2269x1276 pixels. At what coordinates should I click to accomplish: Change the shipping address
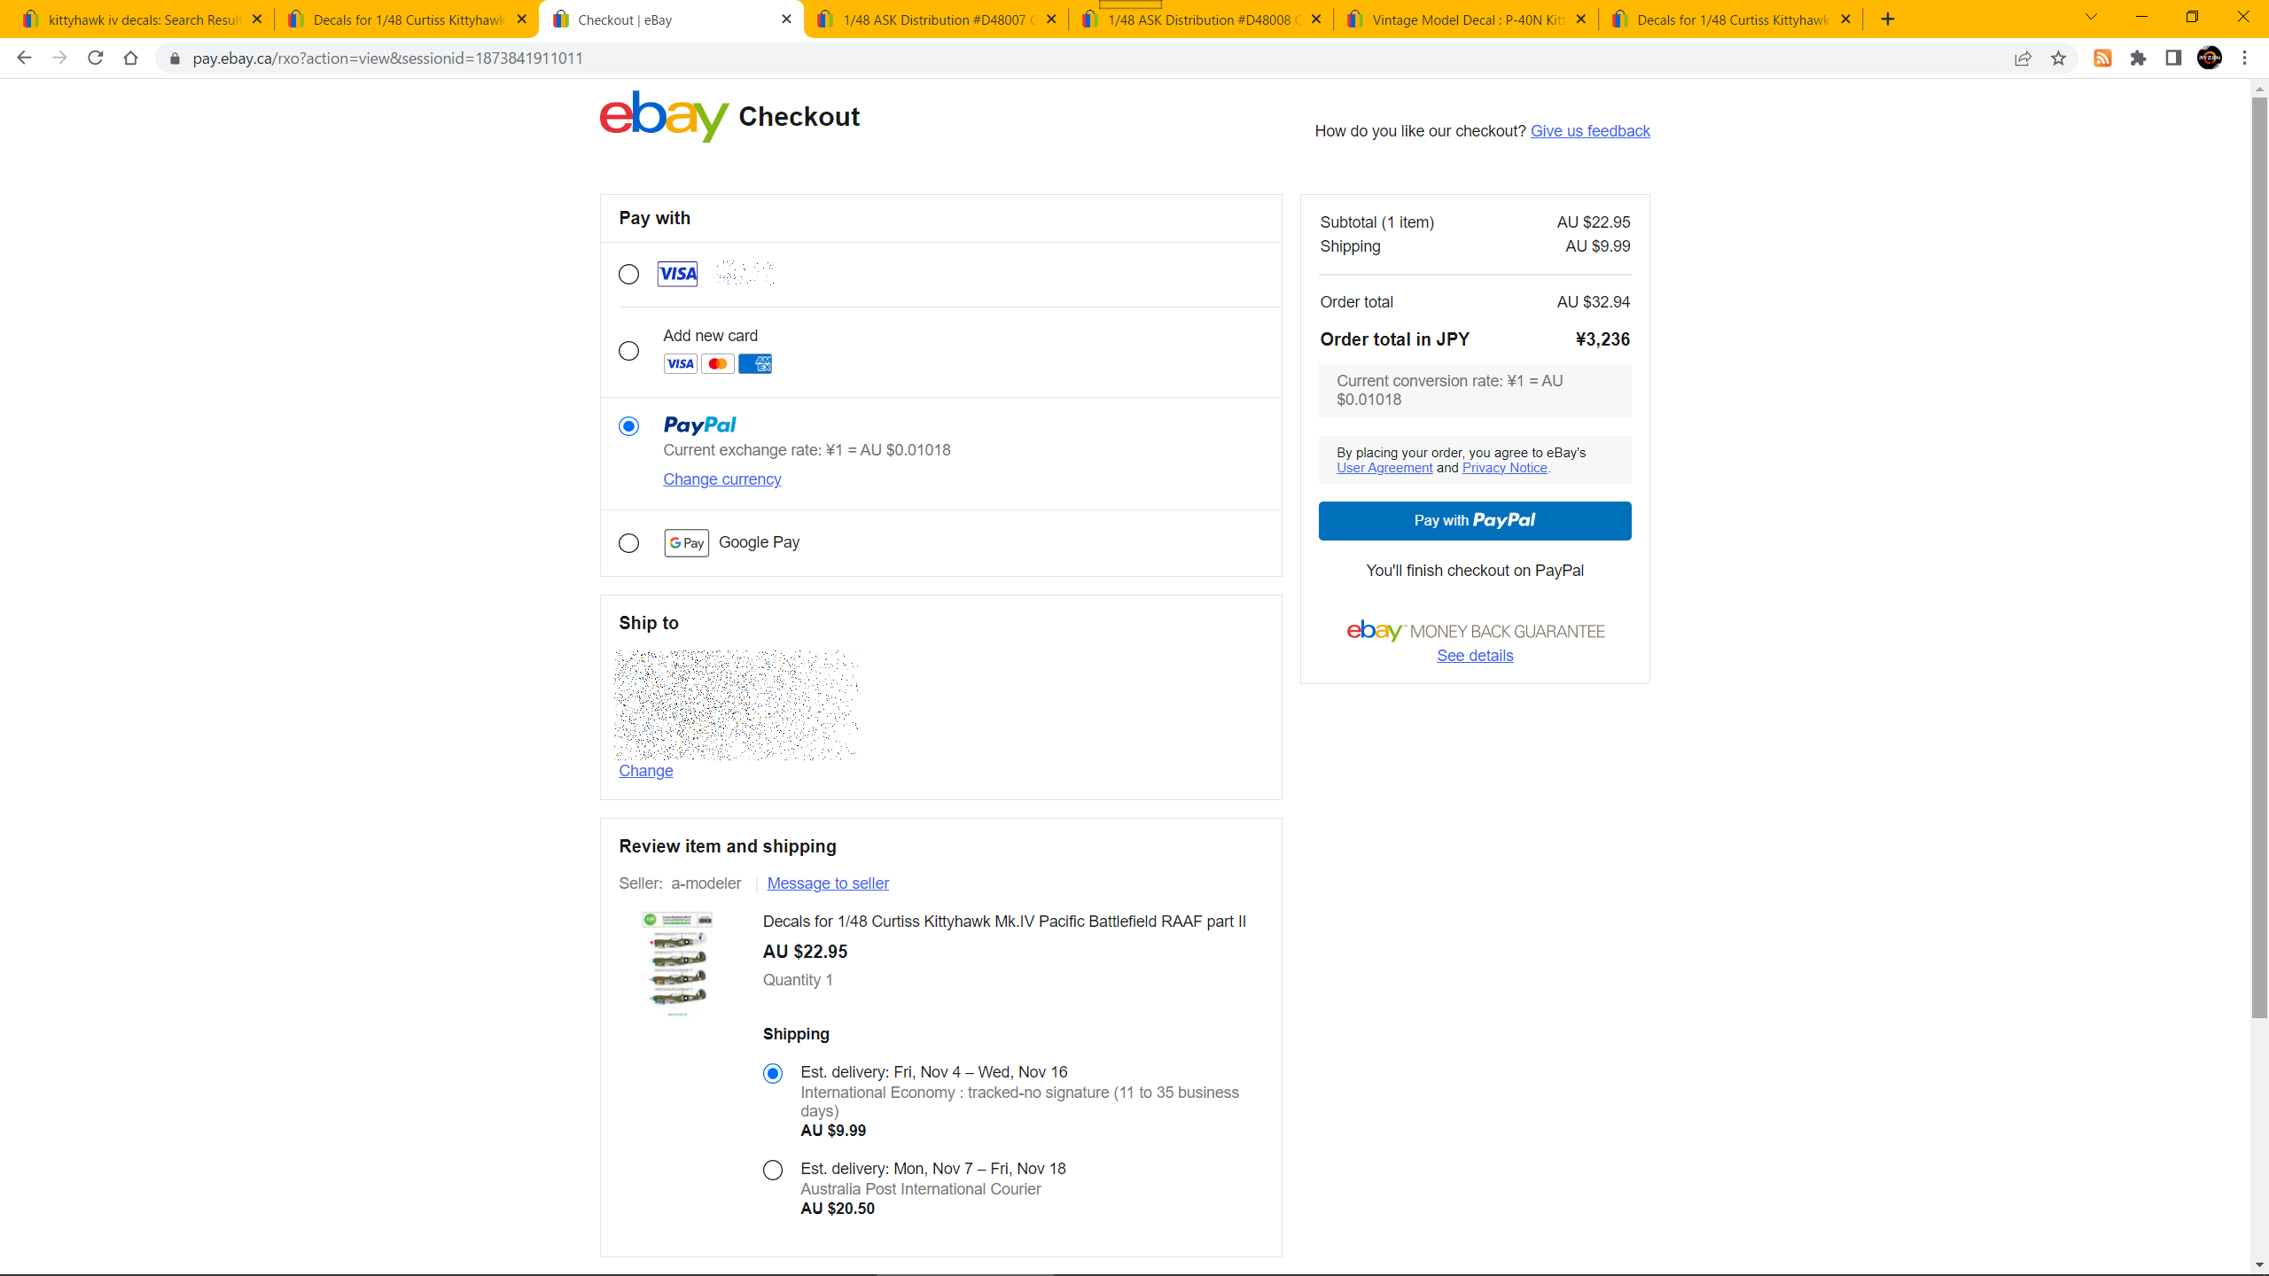click(646, 771)
